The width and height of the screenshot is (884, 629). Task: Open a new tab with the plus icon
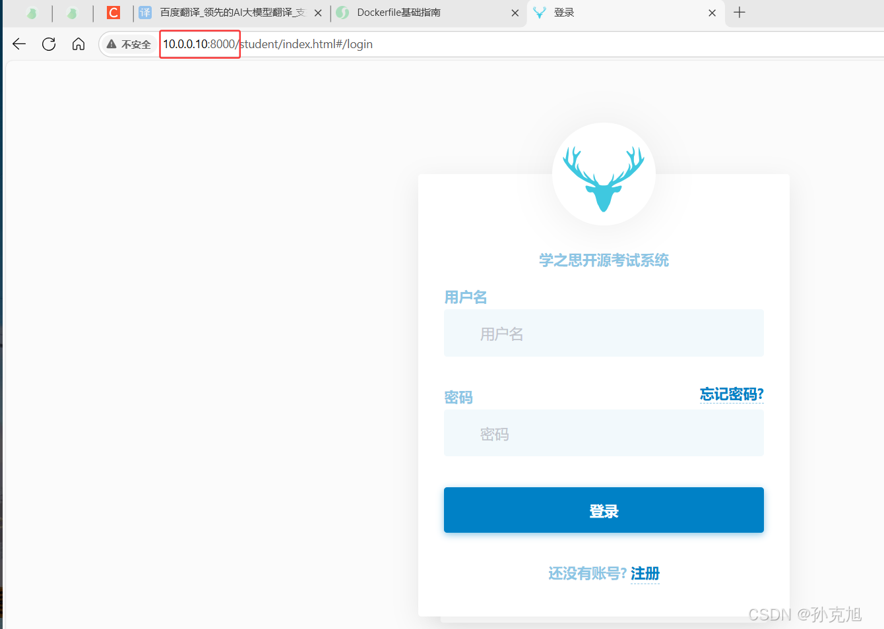click(740, 13)
